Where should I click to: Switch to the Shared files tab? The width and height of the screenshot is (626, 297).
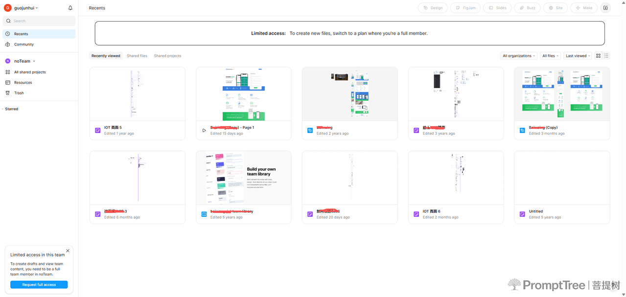tap(137, 56)
